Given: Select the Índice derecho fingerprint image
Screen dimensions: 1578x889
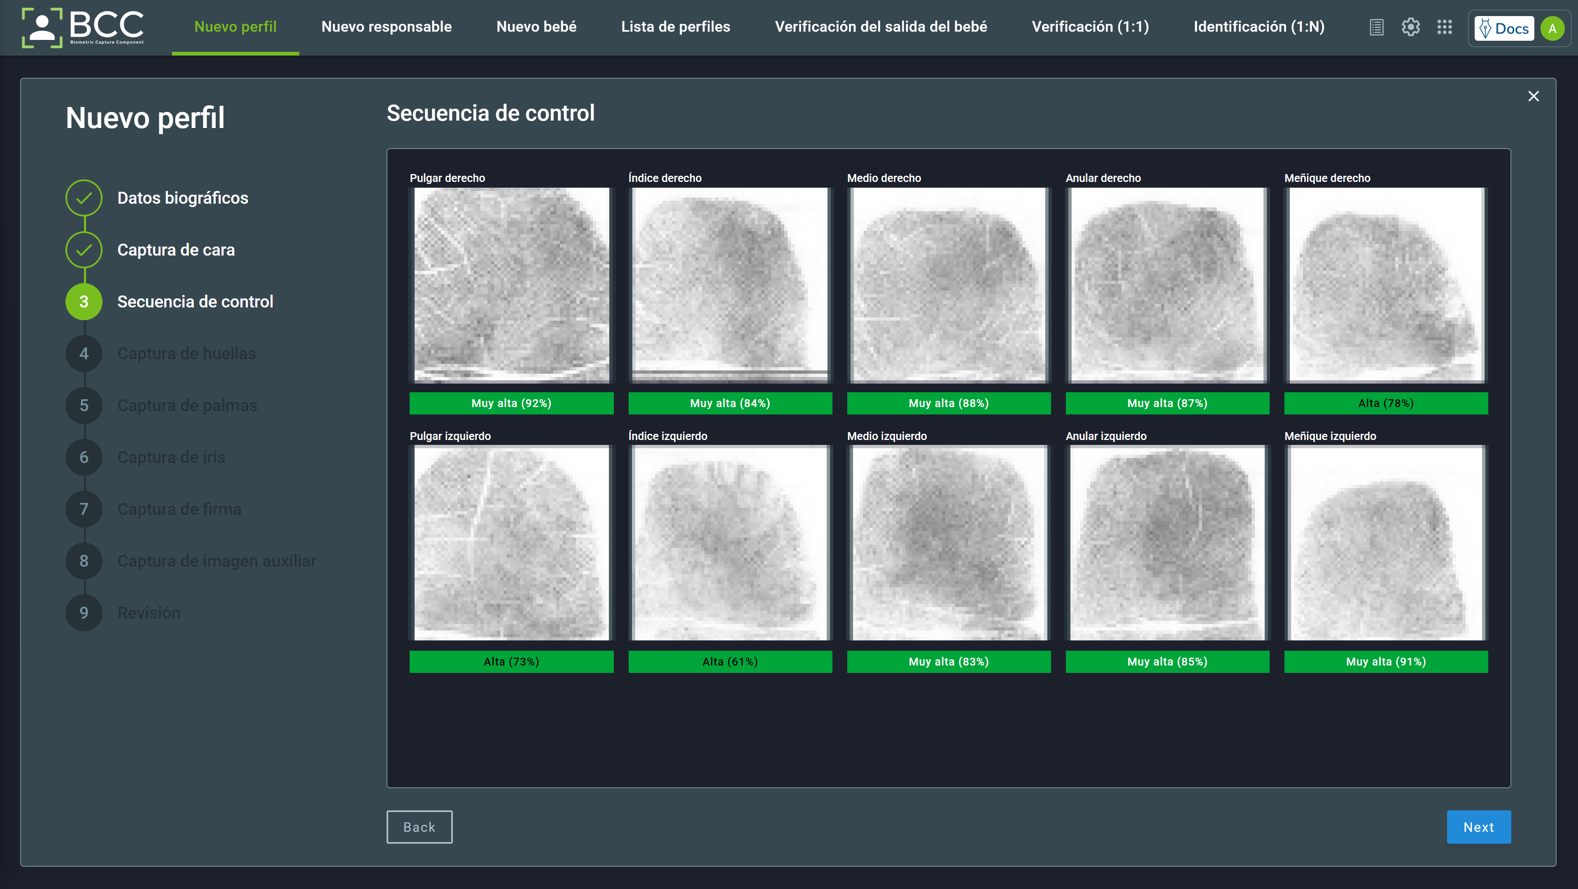Looking at the screenshot, I should [730, 285].
